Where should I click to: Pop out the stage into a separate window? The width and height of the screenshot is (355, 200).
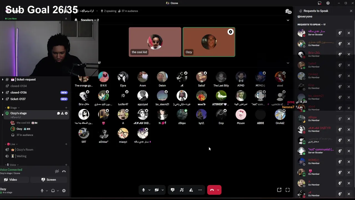(x=279, y=190)
